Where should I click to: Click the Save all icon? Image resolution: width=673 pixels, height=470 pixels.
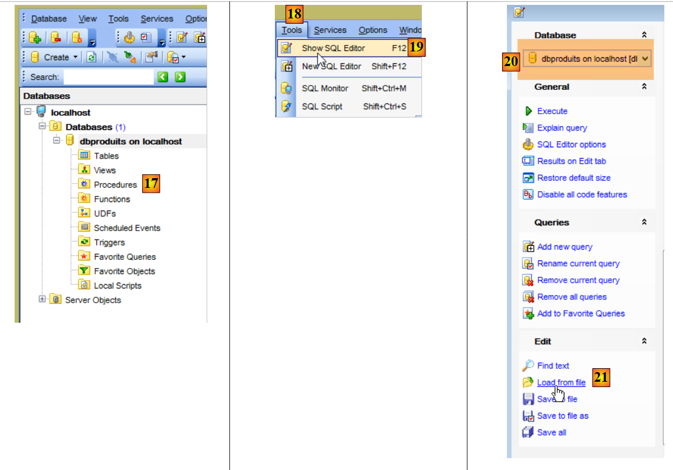529,432
